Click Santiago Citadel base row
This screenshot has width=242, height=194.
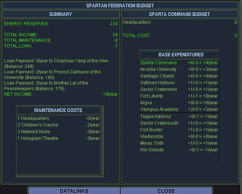179,76
